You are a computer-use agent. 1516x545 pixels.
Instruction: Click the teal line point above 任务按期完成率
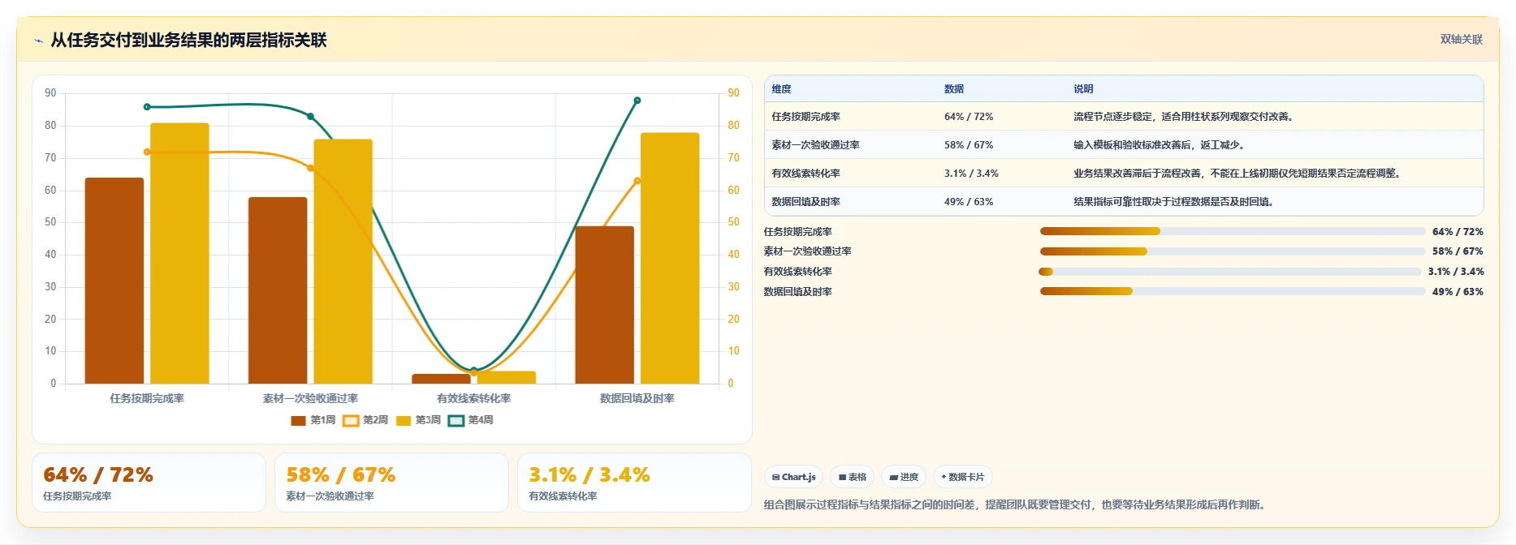[147, 107]
